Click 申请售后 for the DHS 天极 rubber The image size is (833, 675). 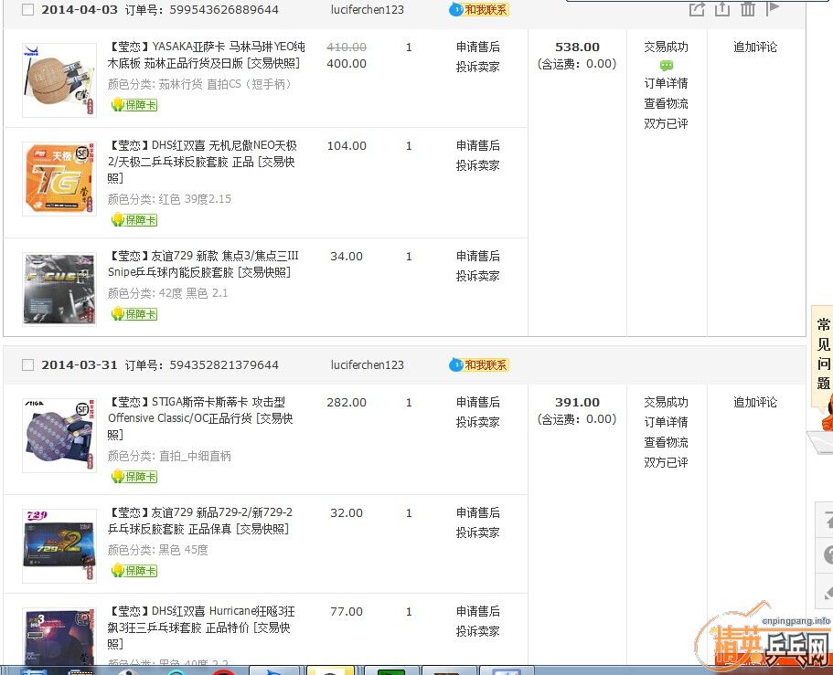(478, 145)
